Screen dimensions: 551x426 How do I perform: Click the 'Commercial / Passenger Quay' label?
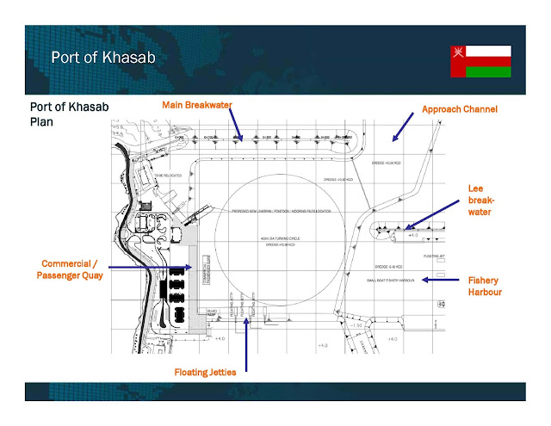click(x=70, y=269)
